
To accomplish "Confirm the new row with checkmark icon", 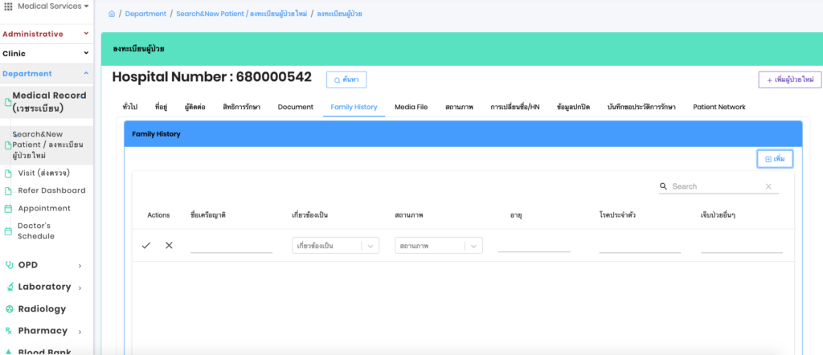I will (145, 246).
